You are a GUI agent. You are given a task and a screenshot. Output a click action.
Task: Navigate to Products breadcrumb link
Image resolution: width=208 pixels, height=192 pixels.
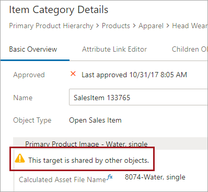point(116,26)
